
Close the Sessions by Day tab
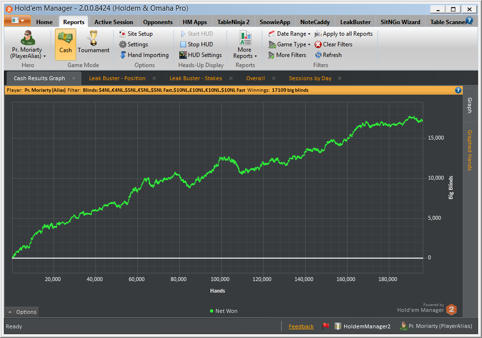point(340,78)
